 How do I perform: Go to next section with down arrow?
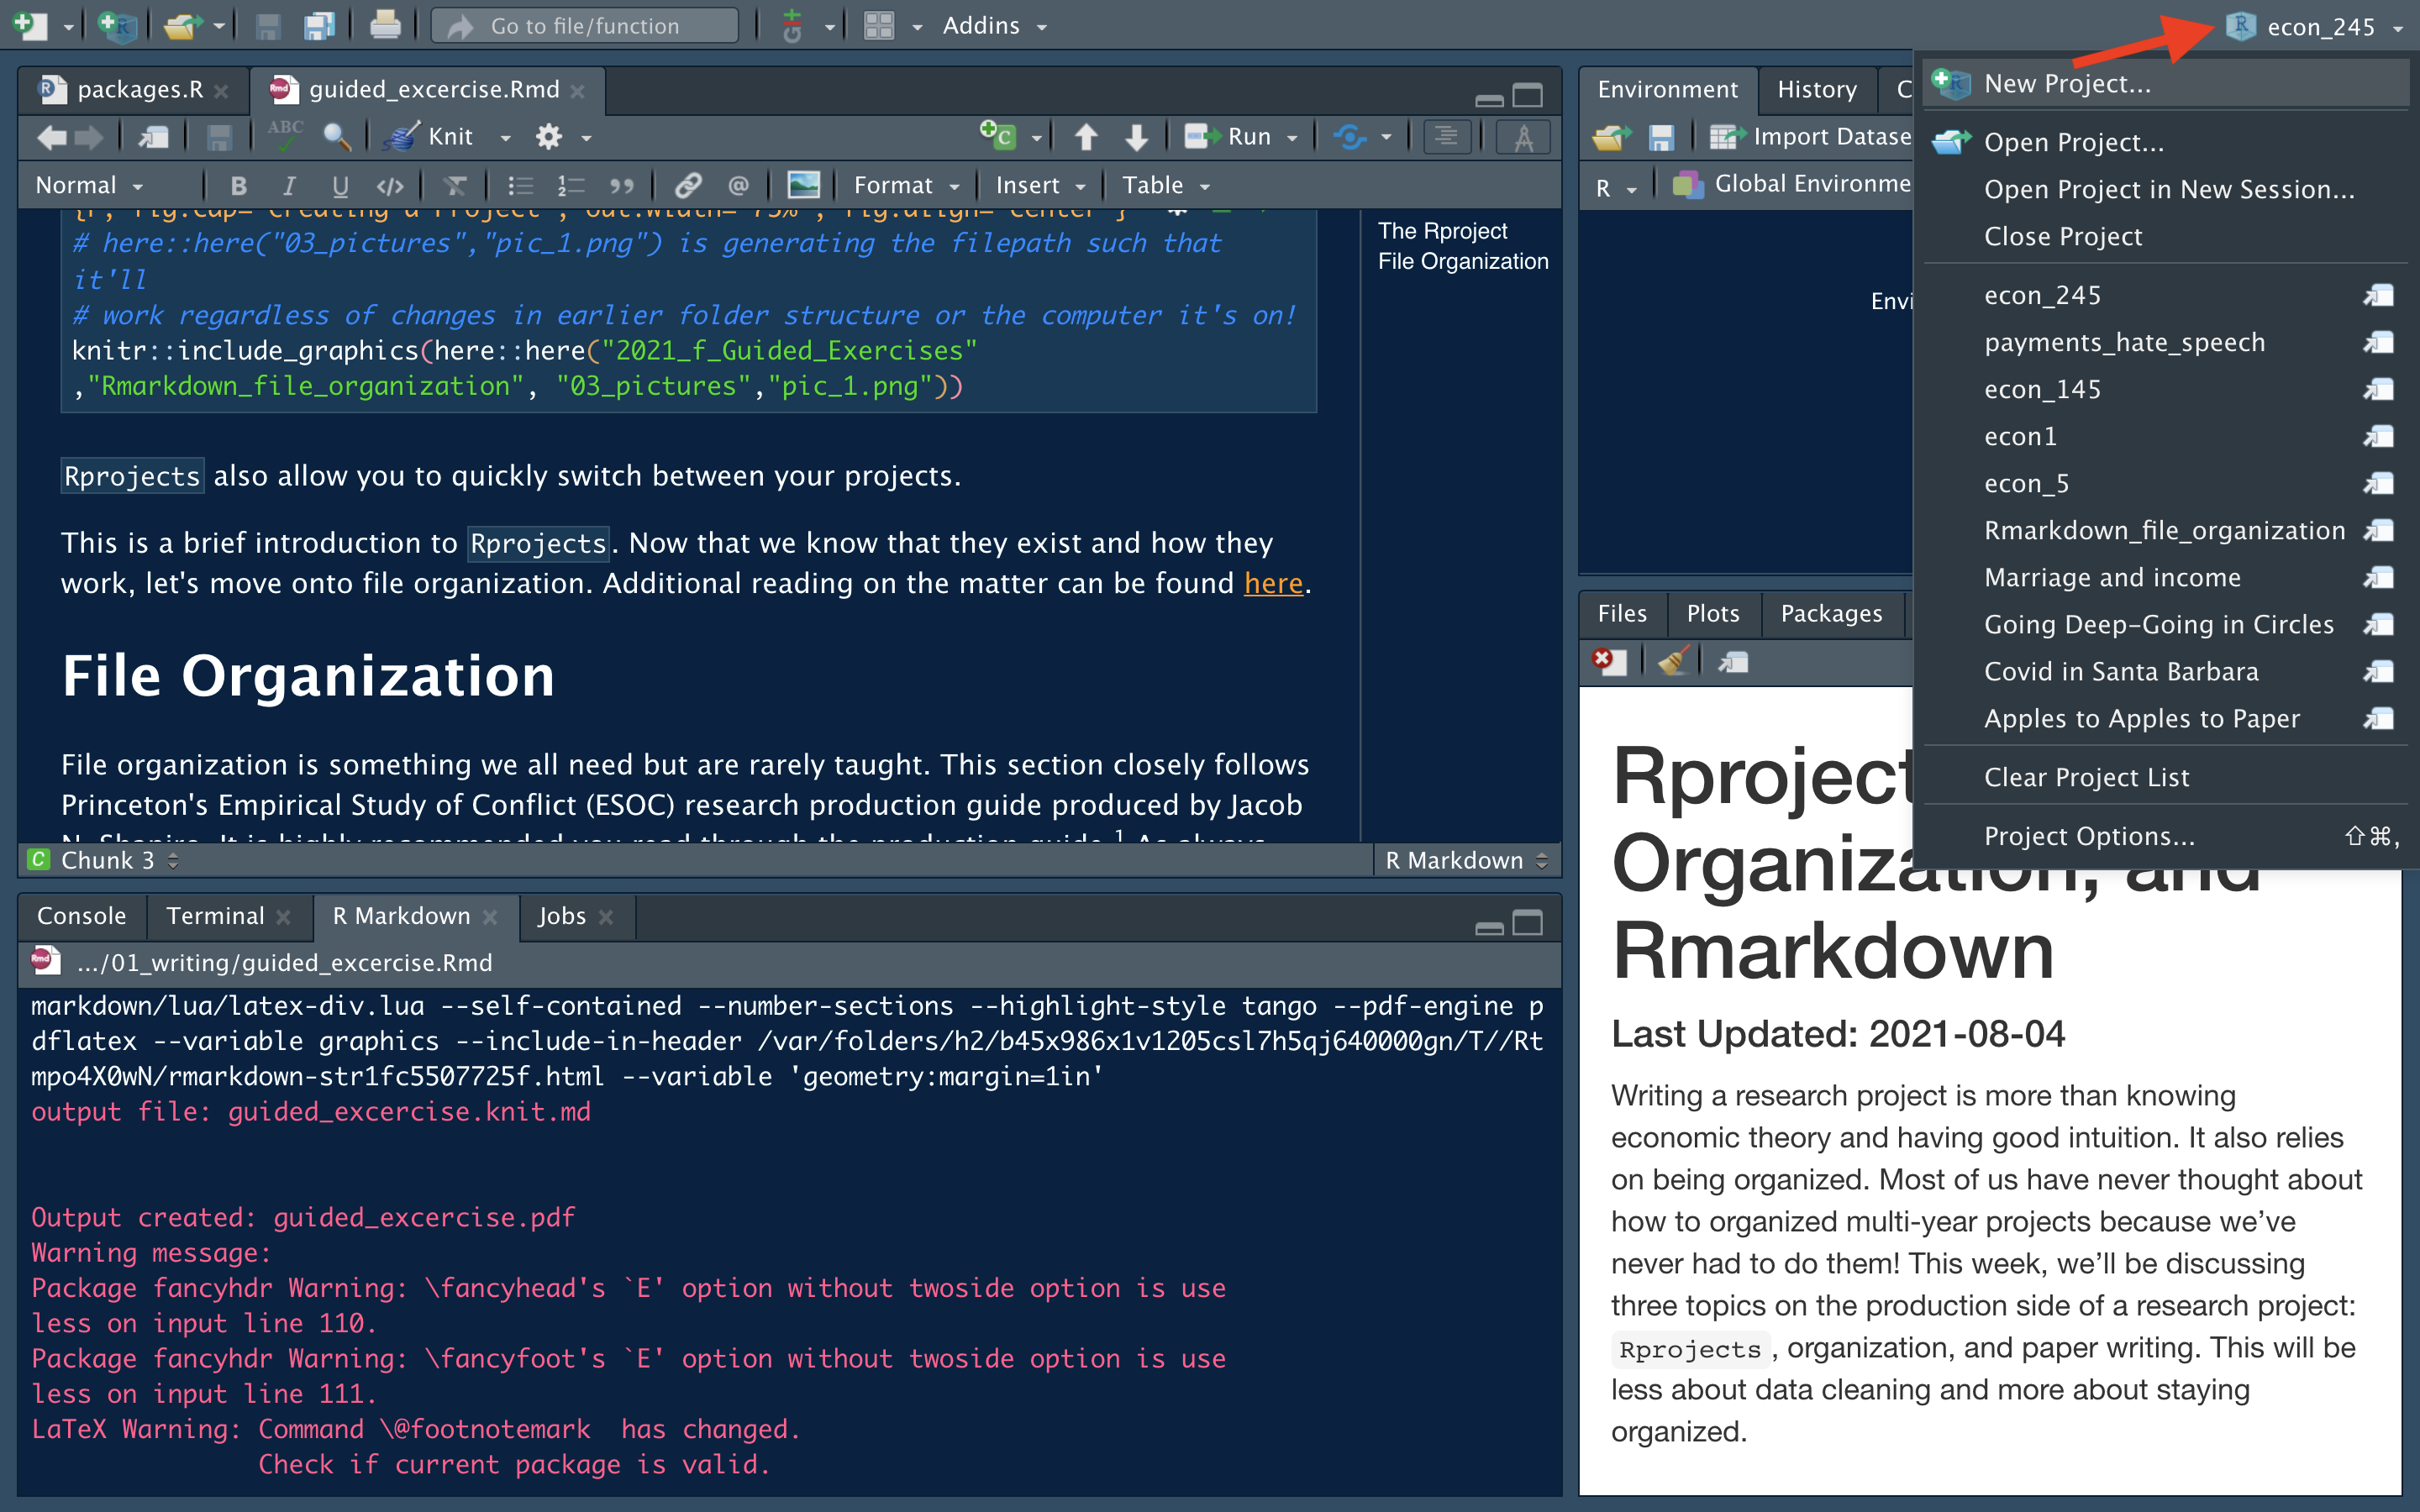[x=1136, y=137]
